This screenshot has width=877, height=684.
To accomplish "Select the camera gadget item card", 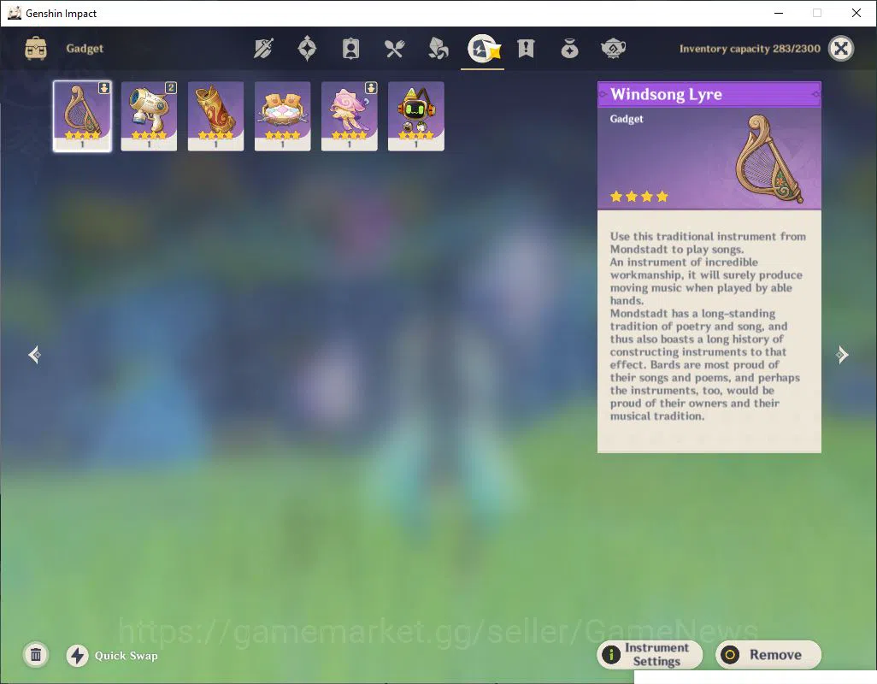I will 149,115.
